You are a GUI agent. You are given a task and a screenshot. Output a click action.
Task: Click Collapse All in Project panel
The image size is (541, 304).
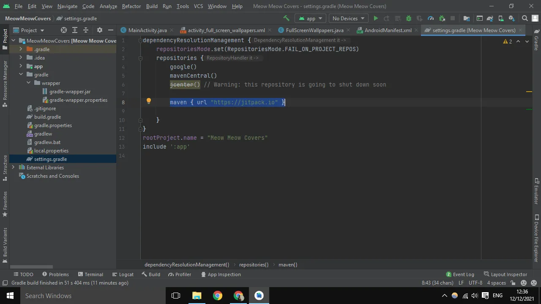coord(86,30)
